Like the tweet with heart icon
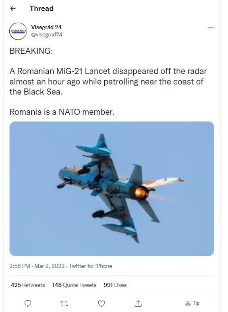Image resolution: width=228 pixels, height=312 pixels. click(102, 304)
